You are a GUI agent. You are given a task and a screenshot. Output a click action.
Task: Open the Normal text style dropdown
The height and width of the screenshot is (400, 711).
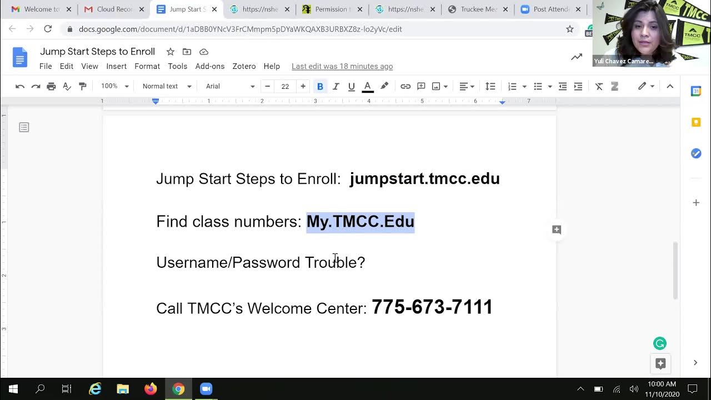click(167, 86)
